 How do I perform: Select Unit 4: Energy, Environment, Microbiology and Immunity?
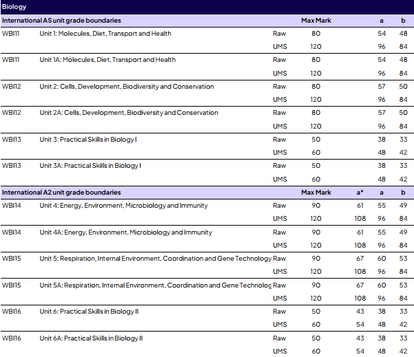tap(123, 206)
